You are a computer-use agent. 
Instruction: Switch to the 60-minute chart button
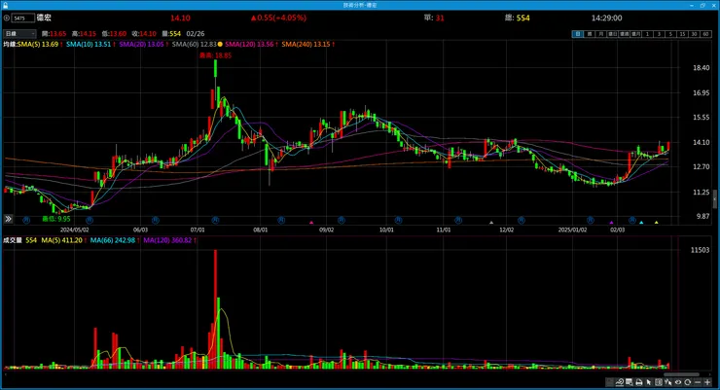(705, 34)
